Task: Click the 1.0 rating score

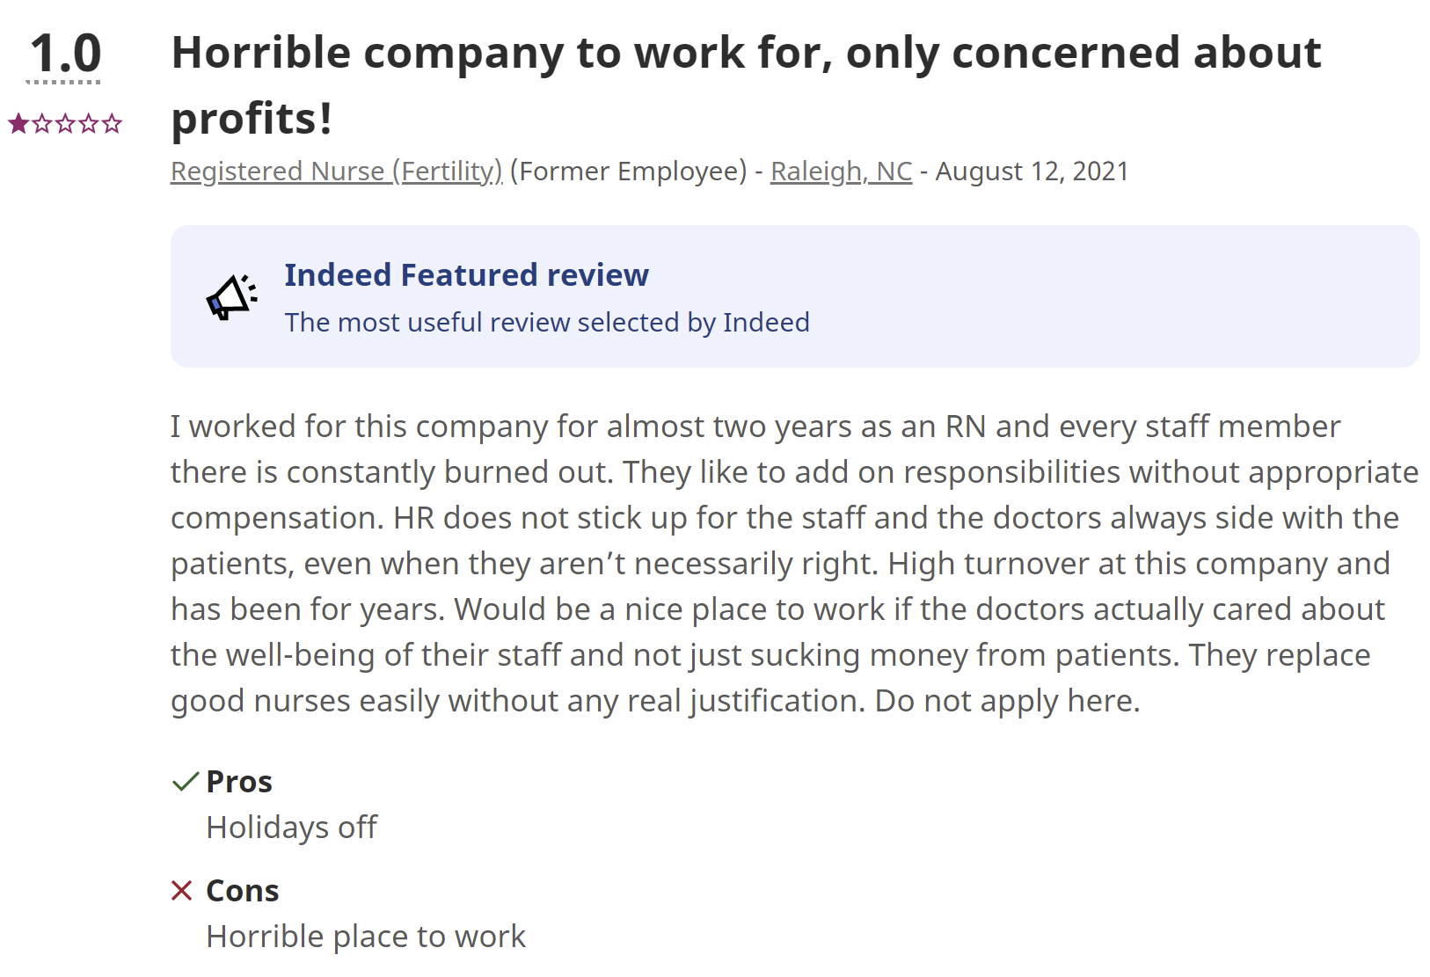Action: pos(66,54)
